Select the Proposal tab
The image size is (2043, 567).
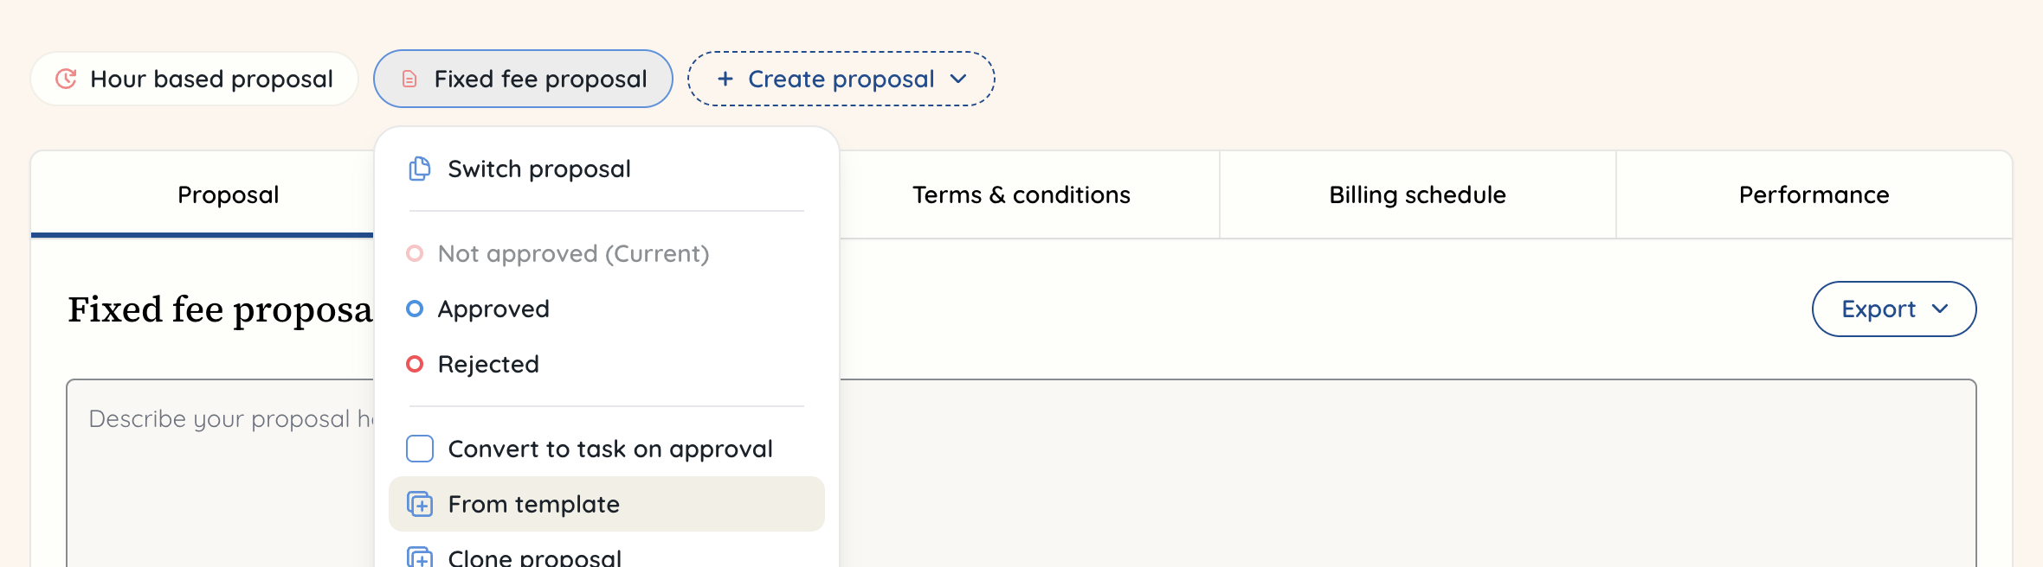(x=228, y=194)
